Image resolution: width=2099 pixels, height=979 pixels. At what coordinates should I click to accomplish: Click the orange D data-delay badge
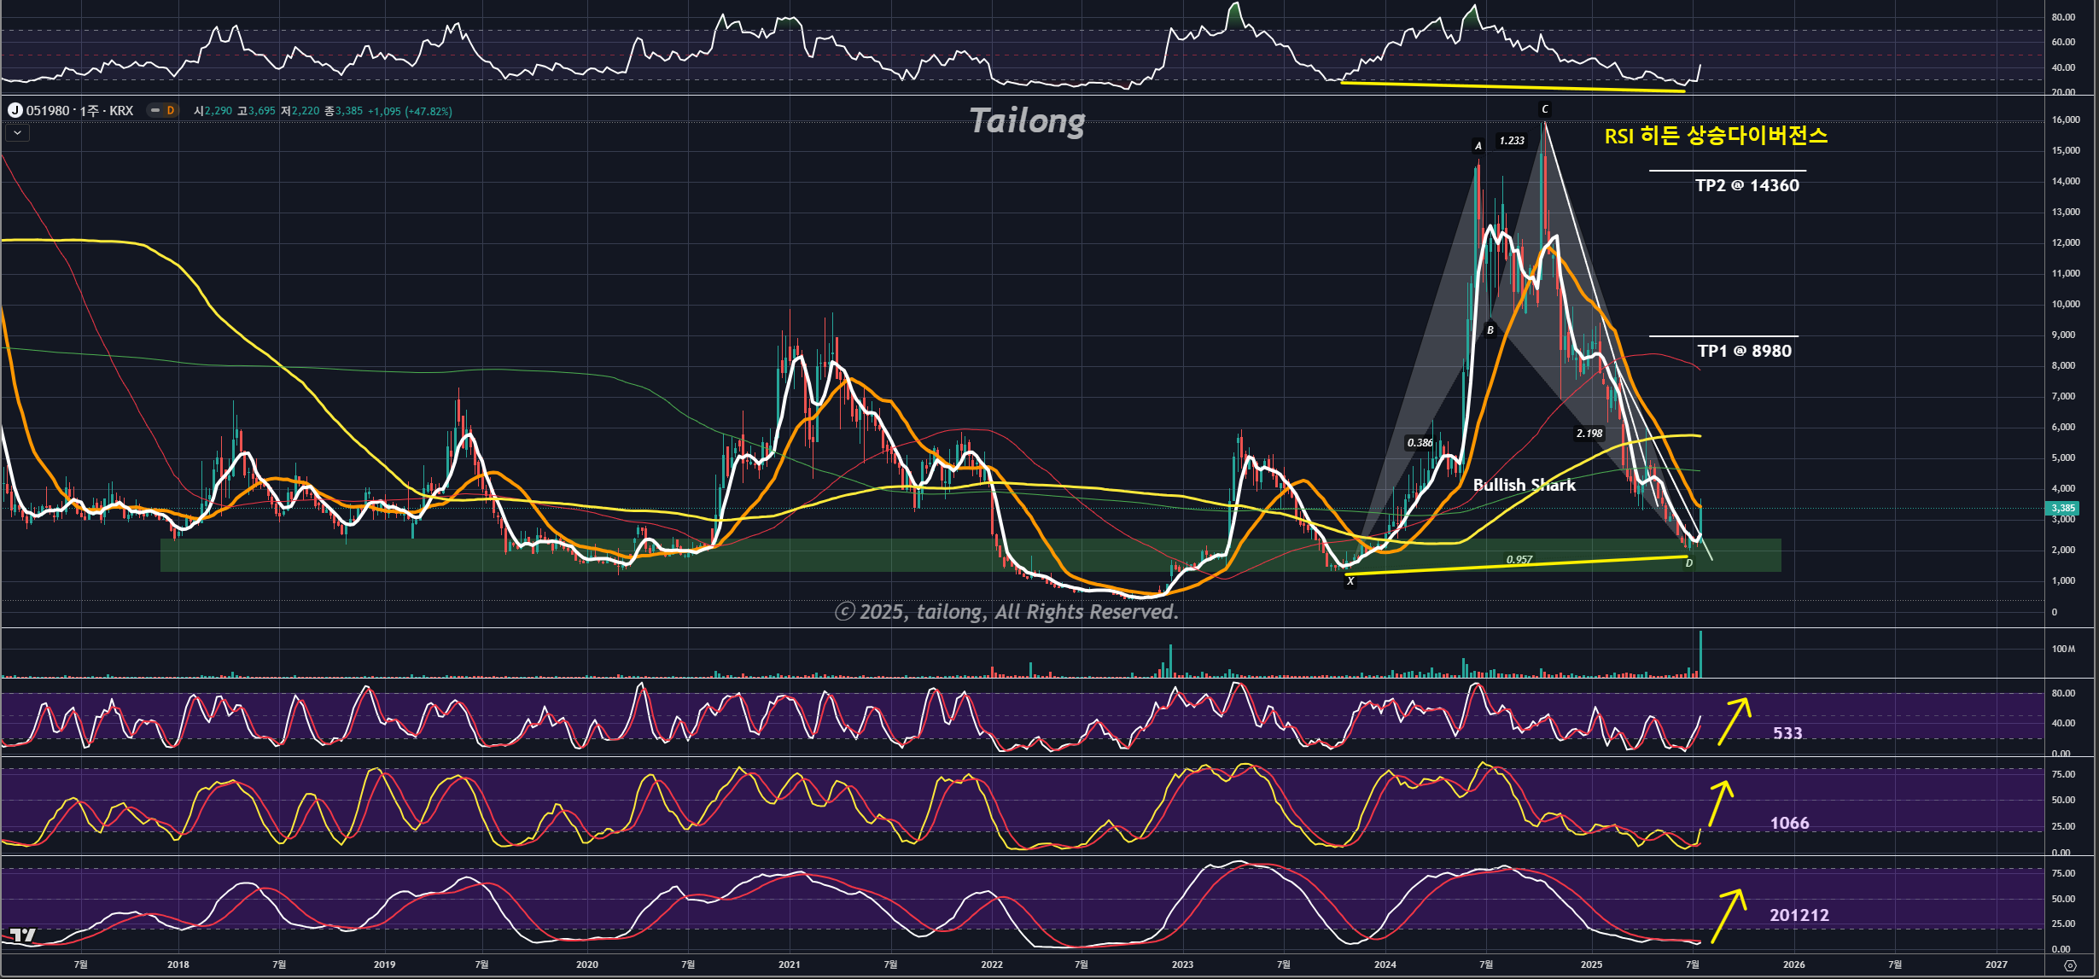(x=171, y=110)
